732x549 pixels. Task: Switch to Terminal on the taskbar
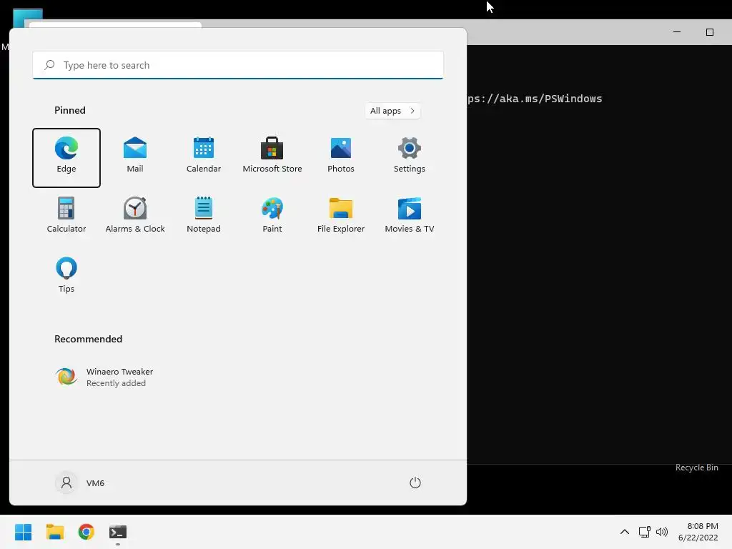[118, 532]
